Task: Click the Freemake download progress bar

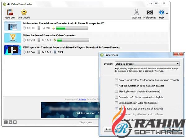Action: click(73, 40)
